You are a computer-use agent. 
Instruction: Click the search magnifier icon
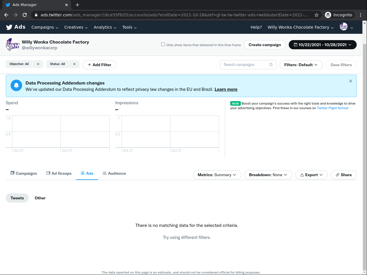click(x=271, y=65)
